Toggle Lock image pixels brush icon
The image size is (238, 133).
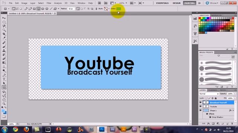209,98
